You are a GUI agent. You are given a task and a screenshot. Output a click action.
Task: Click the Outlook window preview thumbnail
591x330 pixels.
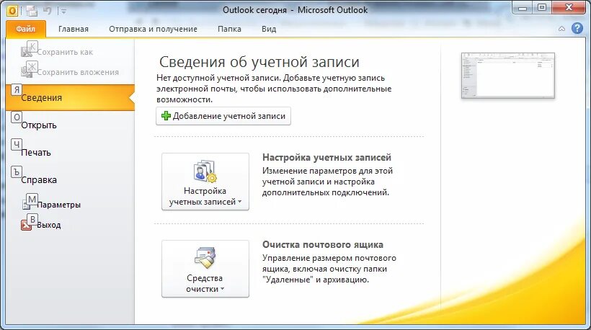point(507,76)
